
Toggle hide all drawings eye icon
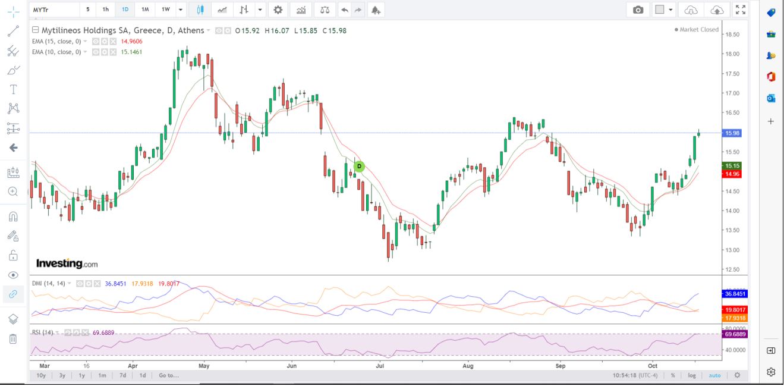[x=13, y=275]
